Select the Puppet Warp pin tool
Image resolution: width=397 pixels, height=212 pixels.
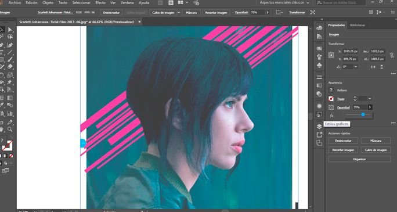tap(10, 82)
